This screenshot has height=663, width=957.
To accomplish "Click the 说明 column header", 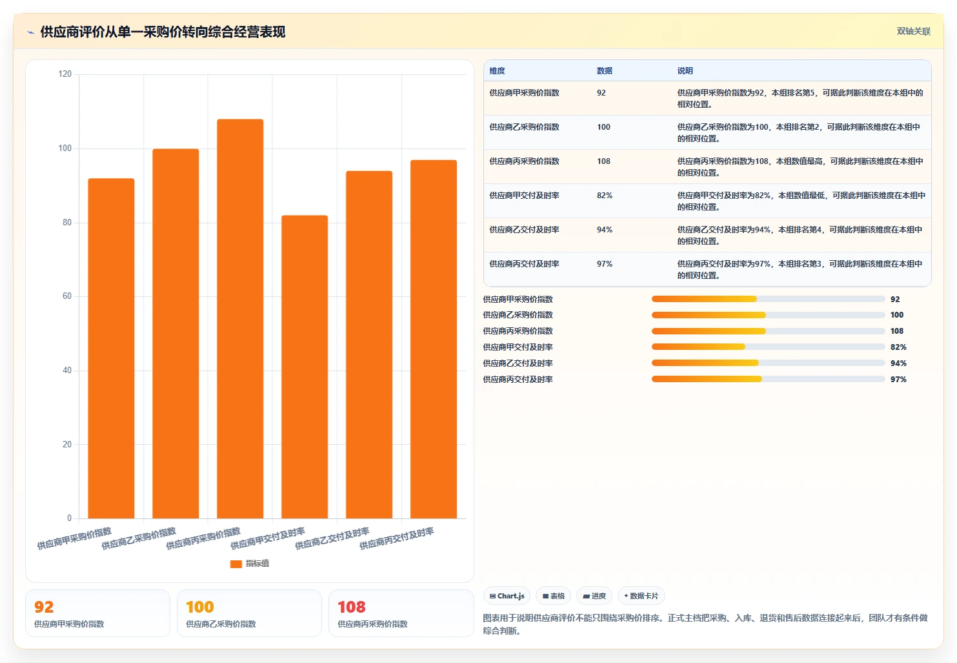I will (x=685, y=71).
